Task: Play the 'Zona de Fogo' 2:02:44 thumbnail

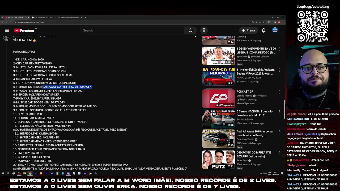Action: tap(219, 56)
